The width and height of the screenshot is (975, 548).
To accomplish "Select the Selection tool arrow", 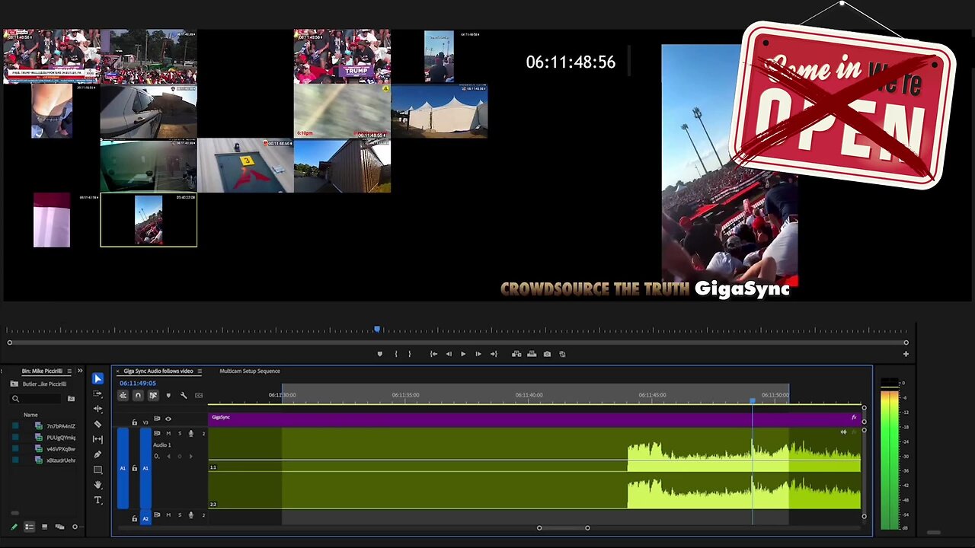I will (x=97, y=379).
